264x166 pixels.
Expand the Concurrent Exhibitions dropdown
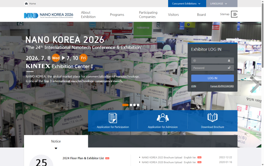[x=187, y=4]
